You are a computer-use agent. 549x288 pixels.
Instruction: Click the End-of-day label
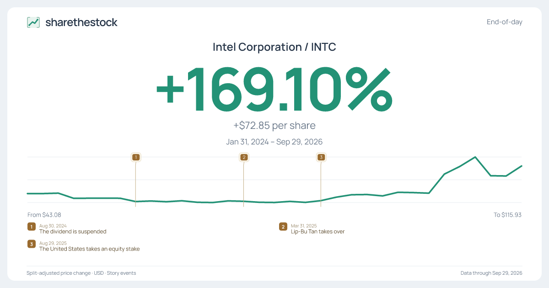click(x=505, y=22)
